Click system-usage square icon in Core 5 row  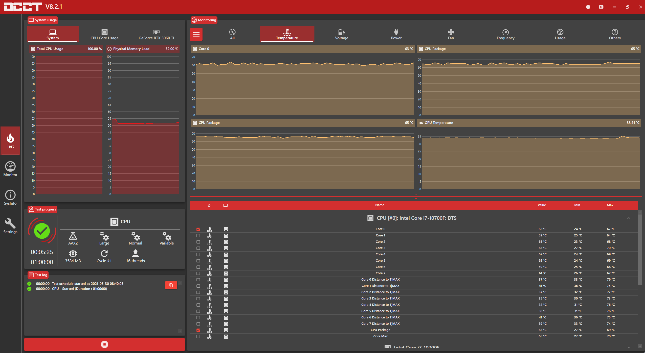226,261
